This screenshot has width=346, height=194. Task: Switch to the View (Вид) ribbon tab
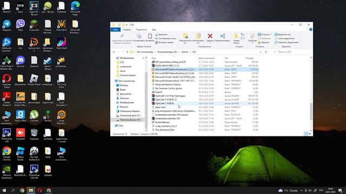(154, 30)
